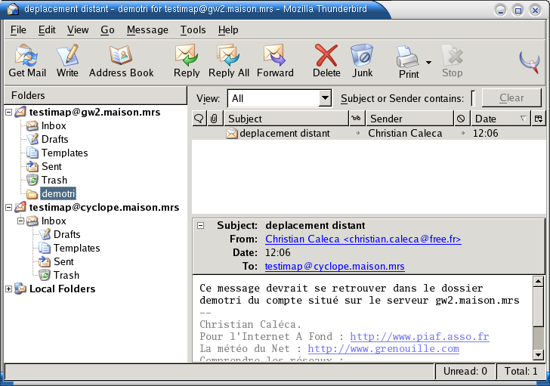Expand the Local Folders tree

pyautogui.click(x=9, y=289)
